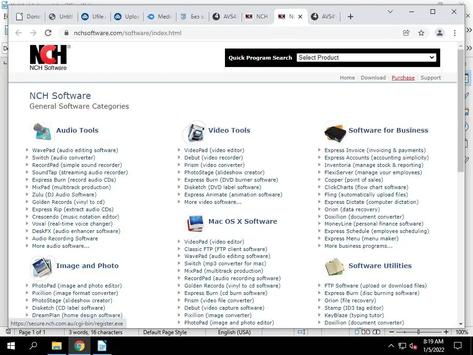Click the English (USA) language status
This screenshot has width=473, height=355.
click(234, 332)
